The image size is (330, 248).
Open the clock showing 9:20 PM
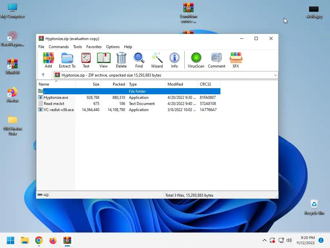pyautogui.click(x=306, y=240)
